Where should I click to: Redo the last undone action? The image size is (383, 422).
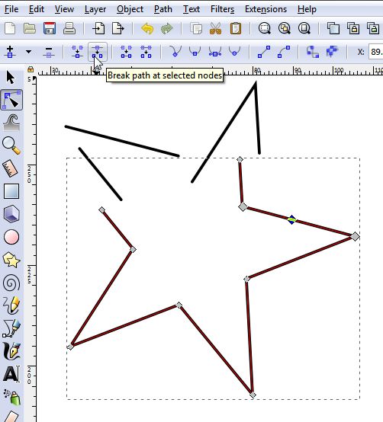click(167, 28)
